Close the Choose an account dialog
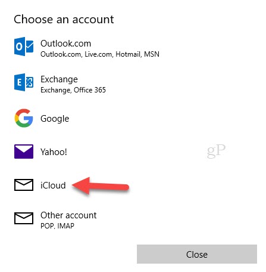The height and width of the screenshot is (272, 266). coord(197,254)
